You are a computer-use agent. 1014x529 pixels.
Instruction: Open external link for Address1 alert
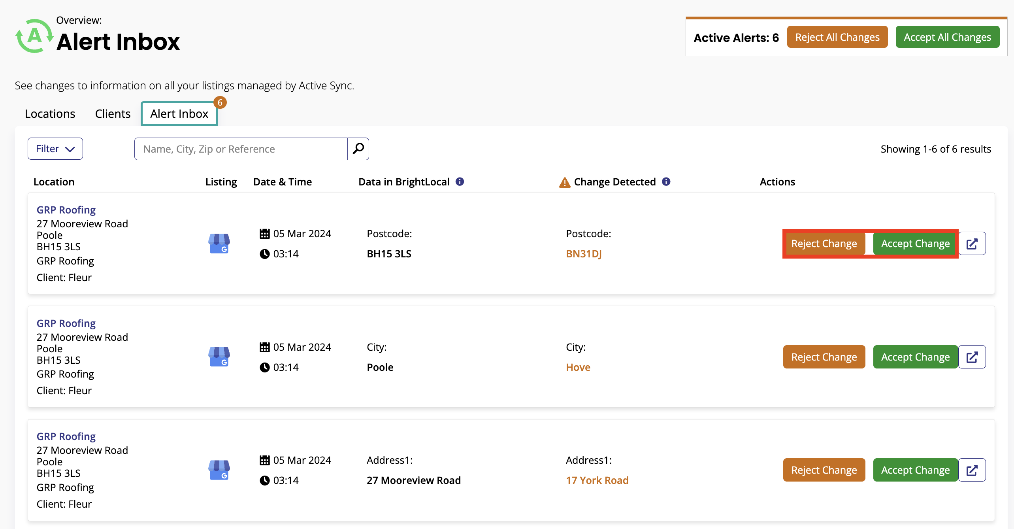coord(972,470)
